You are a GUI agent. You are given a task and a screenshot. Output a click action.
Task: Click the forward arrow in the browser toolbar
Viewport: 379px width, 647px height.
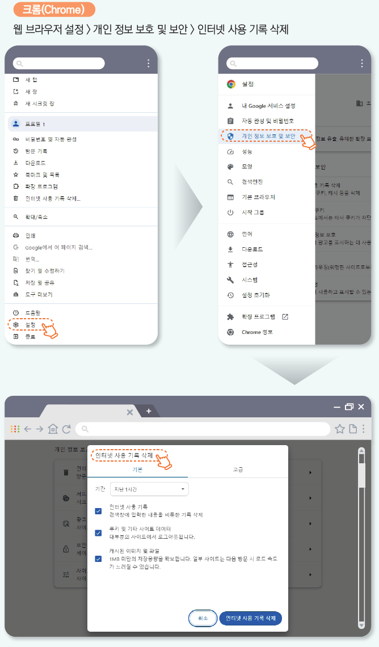click(x=40, y=429)
